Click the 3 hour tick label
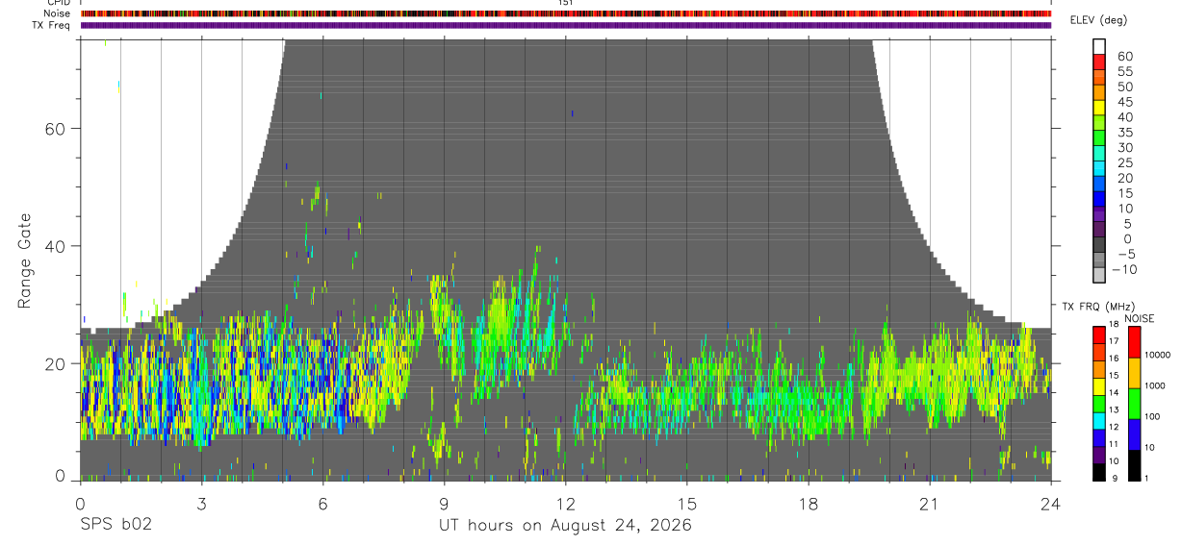1182x545 pixels. pos(201,504)
